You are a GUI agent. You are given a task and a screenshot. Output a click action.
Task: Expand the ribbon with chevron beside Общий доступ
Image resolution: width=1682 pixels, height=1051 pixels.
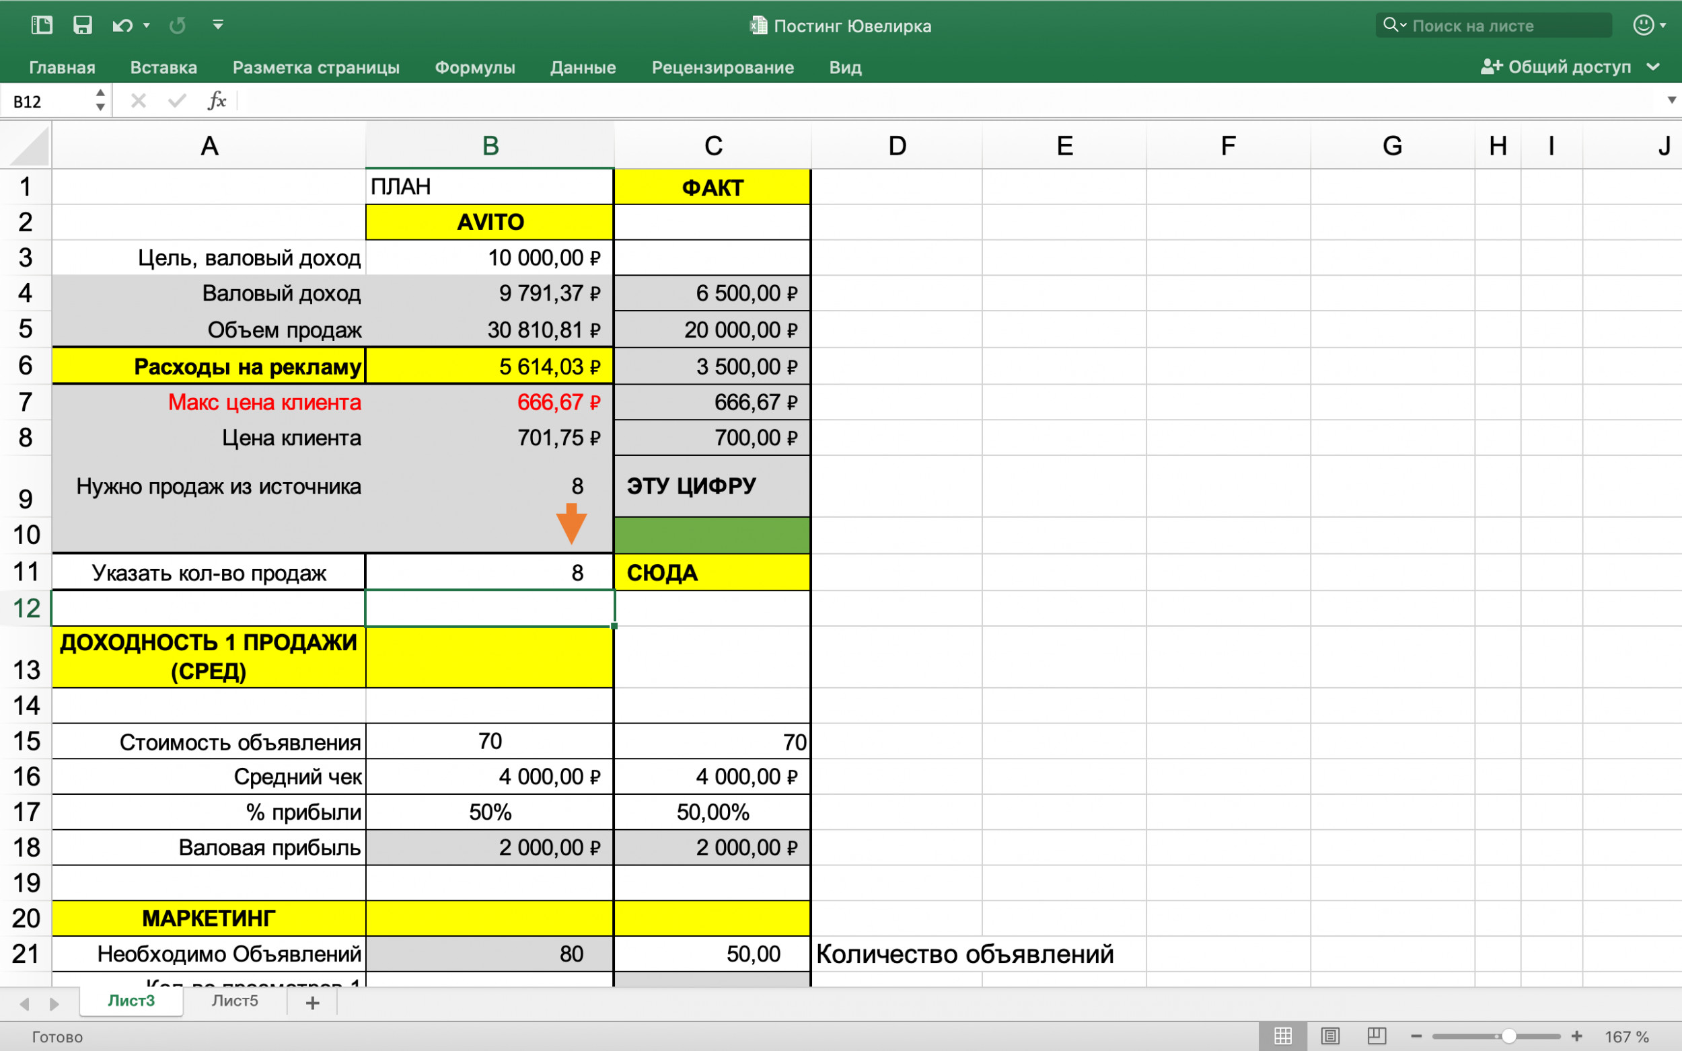pyautogui.click(x=1654, y=67)
